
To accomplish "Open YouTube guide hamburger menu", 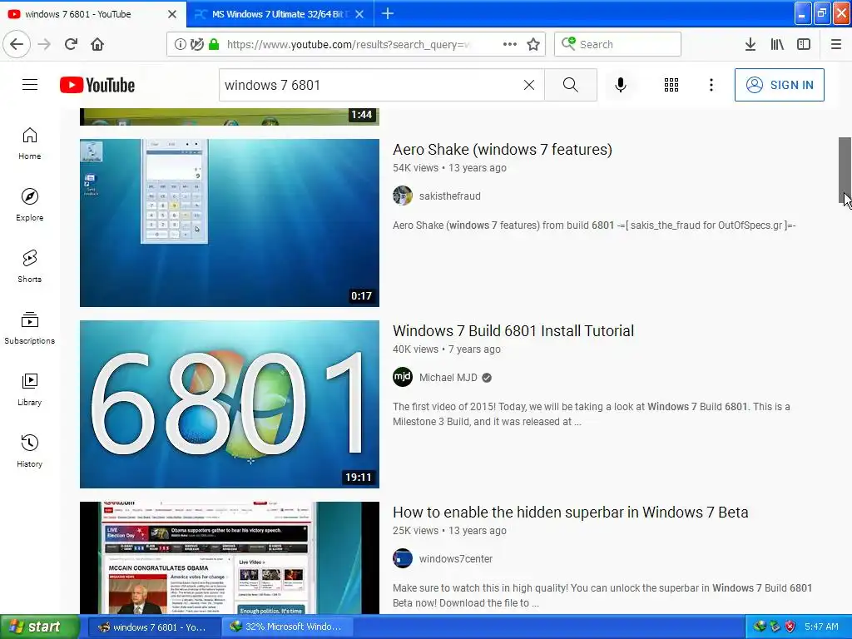I will coord(30,85).
